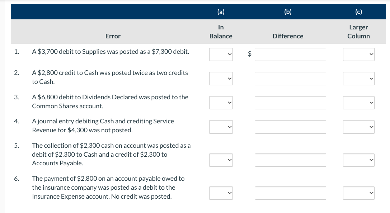Image resolution: width=390 pixels, height=213 pixels.
Task: Click the Difference box for the Service Revenue error
Action: [290, 127]
